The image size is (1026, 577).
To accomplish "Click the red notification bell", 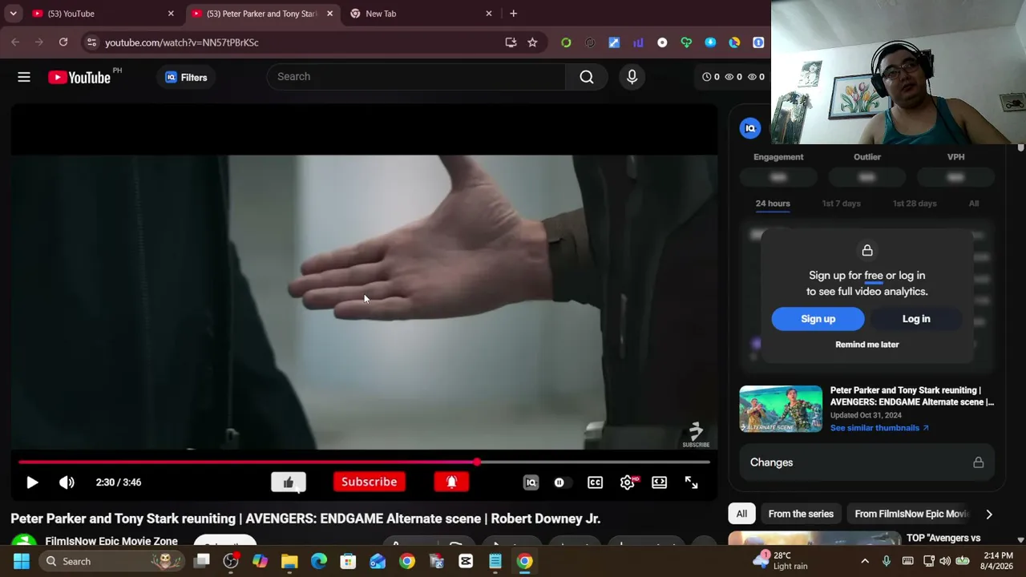I will (x=451, y=482).
